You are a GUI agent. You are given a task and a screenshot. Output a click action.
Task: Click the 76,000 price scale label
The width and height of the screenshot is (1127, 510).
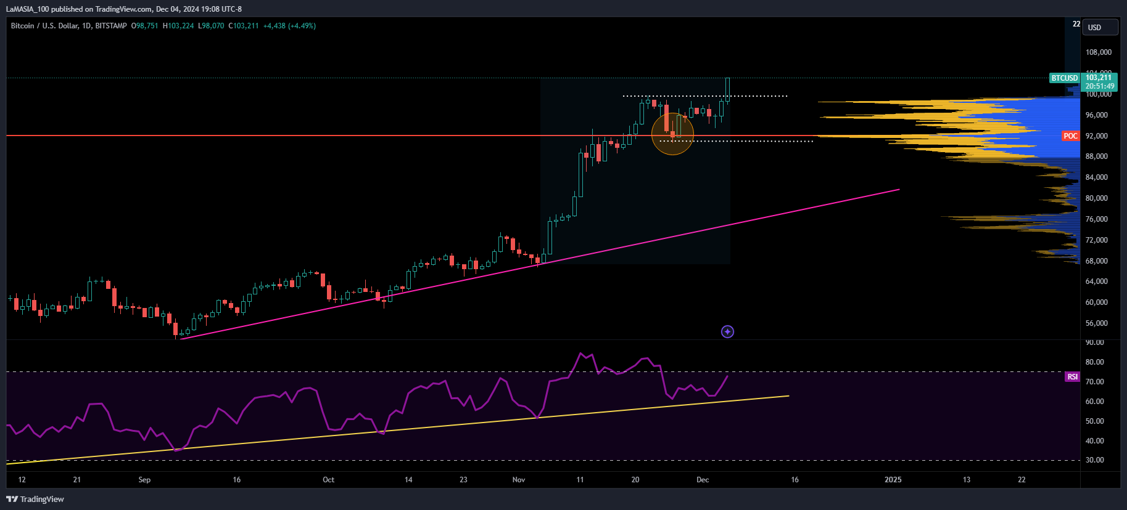click(x=1097, y=219)
